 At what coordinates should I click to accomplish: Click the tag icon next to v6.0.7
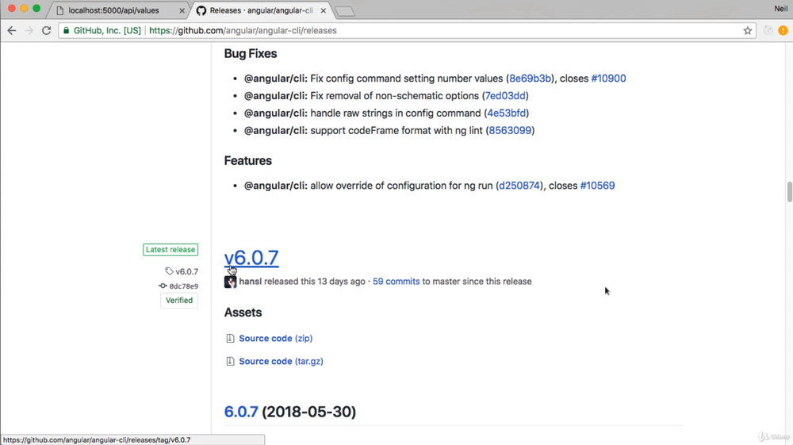[169, 271]
